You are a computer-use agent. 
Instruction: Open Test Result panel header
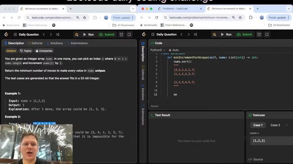coord(161,115)
